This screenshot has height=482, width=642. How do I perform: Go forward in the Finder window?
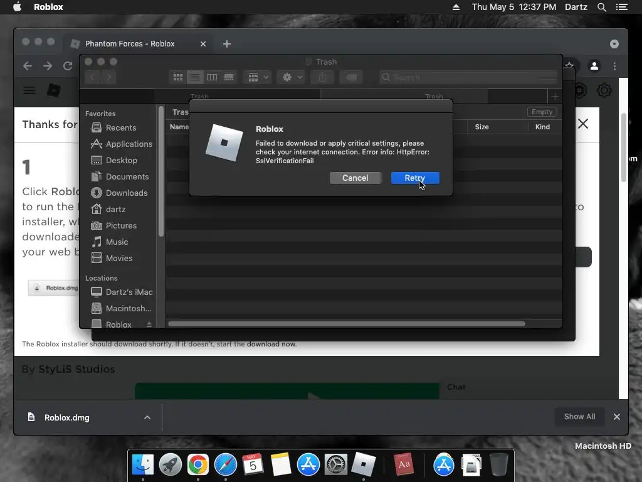coord(108,77)
